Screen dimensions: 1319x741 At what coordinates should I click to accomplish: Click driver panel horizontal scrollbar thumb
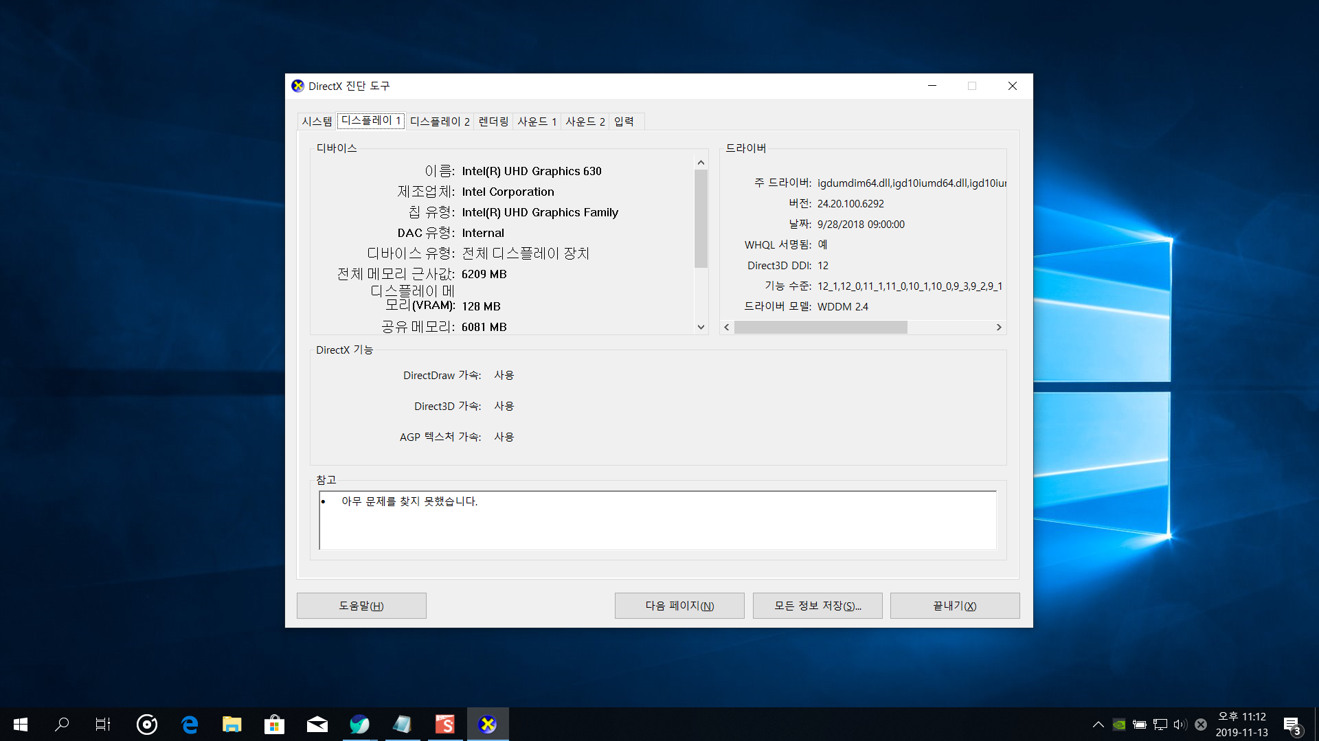coord(821,328)
